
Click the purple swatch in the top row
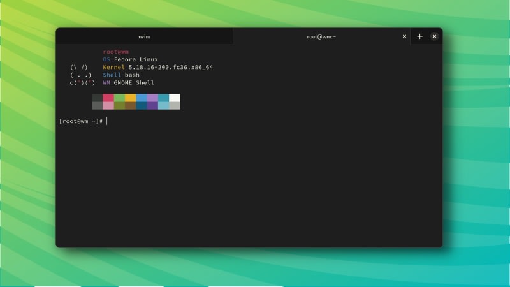[152, 98]
